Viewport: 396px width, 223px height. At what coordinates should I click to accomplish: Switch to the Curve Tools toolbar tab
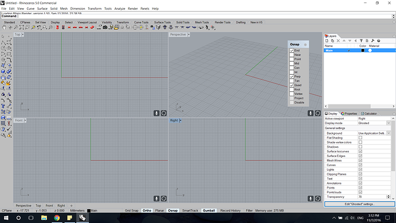point(141,22)
